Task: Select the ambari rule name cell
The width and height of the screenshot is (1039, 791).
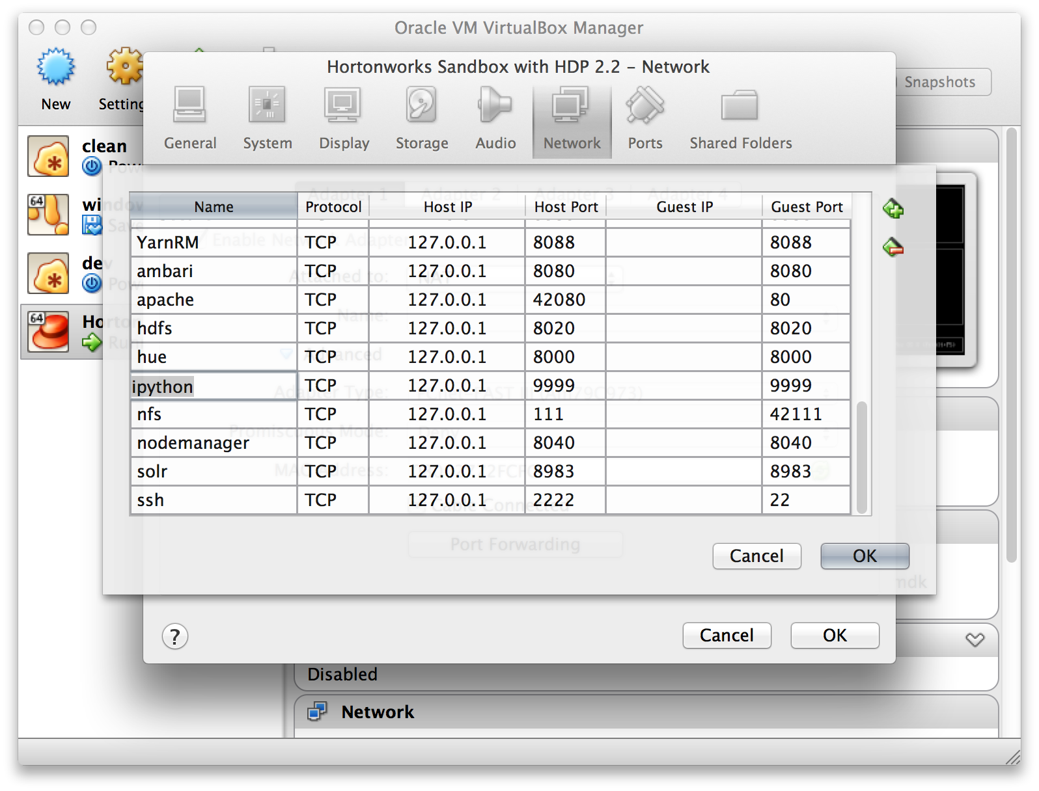Action: click(x=214, y=271)
